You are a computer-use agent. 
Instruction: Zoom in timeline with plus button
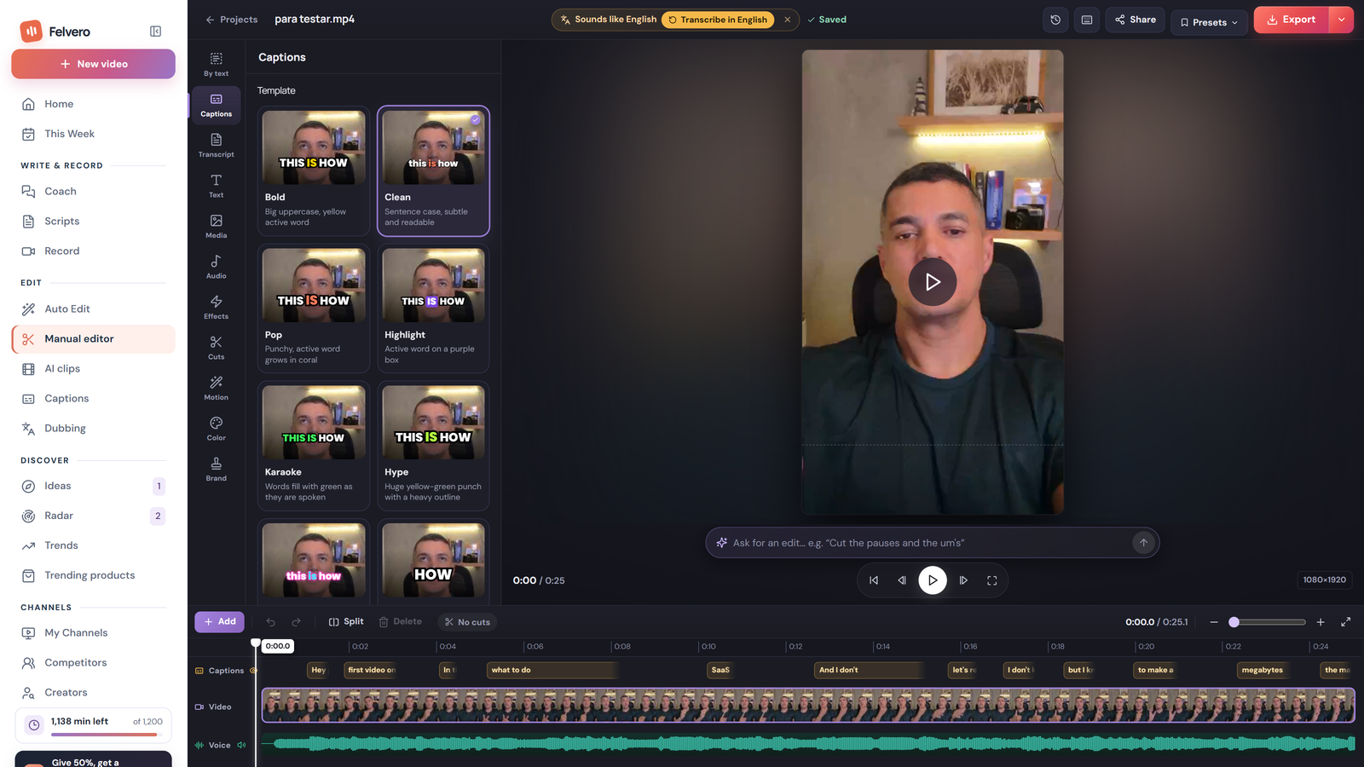(x=1321, y=622)
